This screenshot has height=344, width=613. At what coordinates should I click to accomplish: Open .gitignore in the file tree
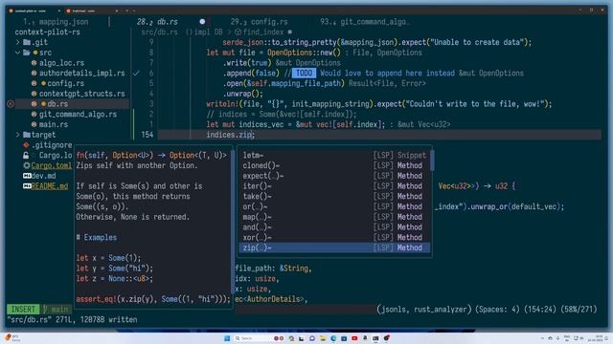pos(52,145)
